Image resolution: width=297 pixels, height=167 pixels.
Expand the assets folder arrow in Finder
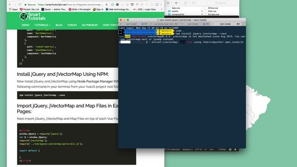[202, 11]
